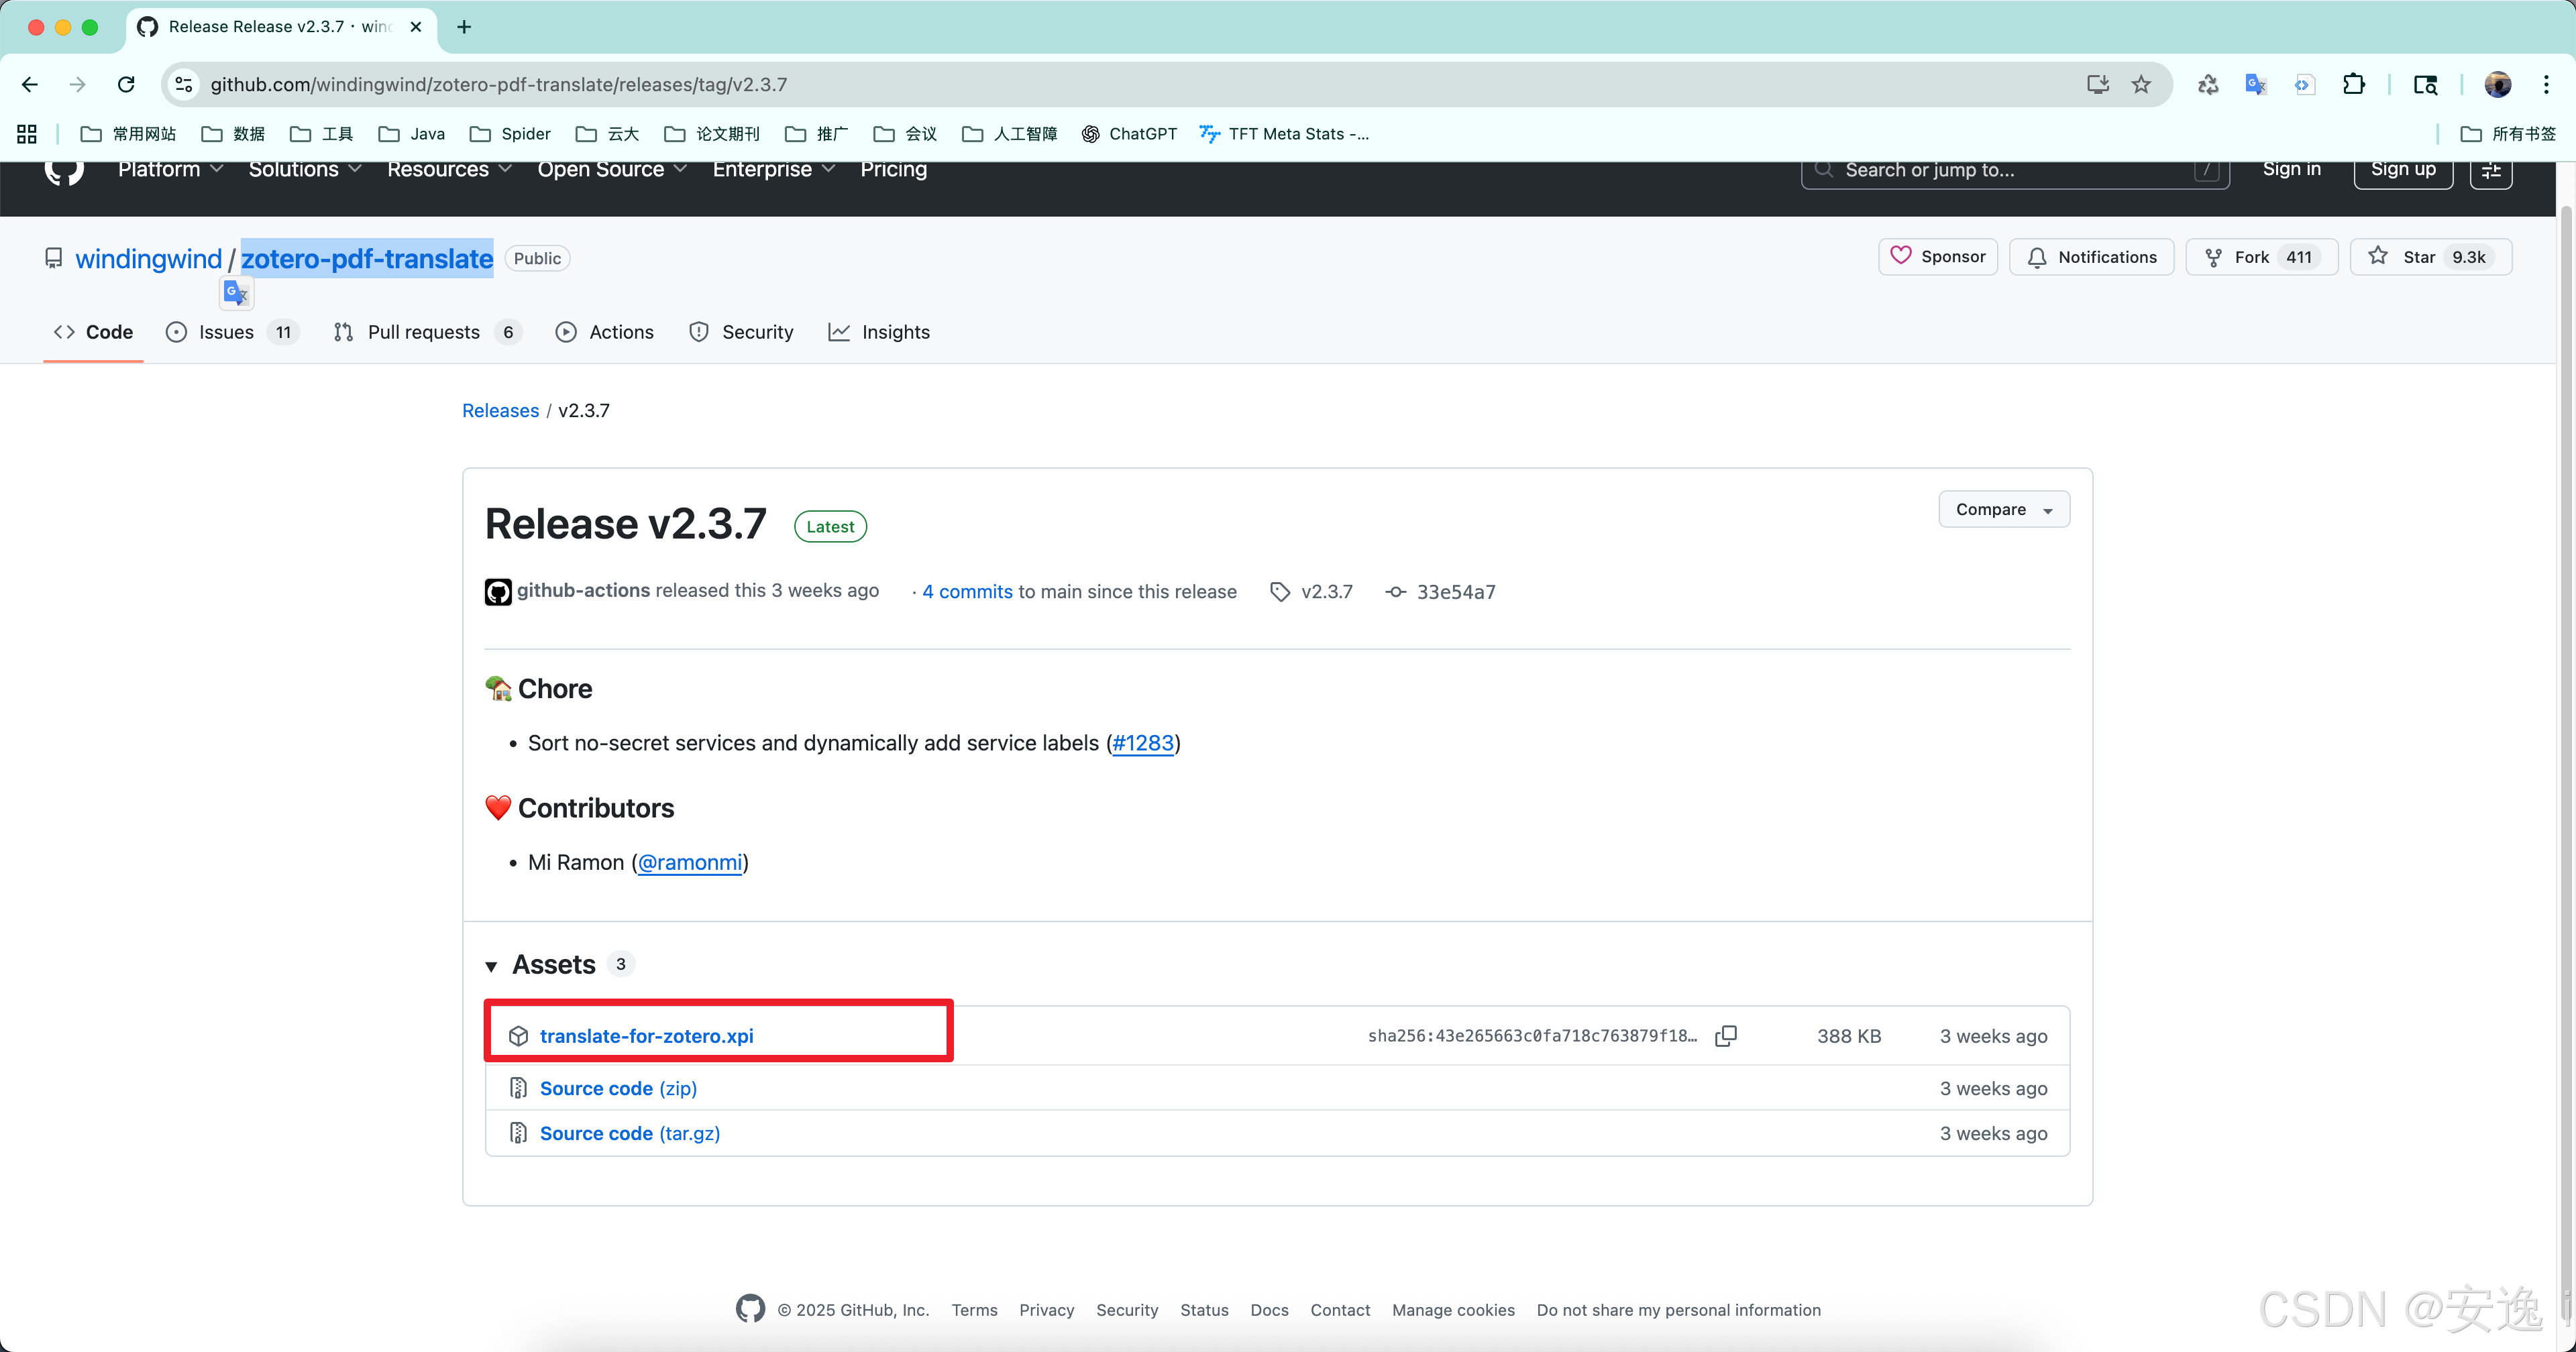The image size is (2576, 1352).
Task: Click the browser back arrow
Action: (x=30, y=85)
